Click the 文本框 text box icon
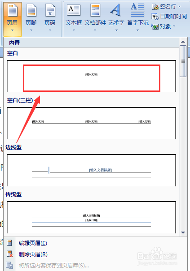The image size is (190, 271). tap(74, 10)
